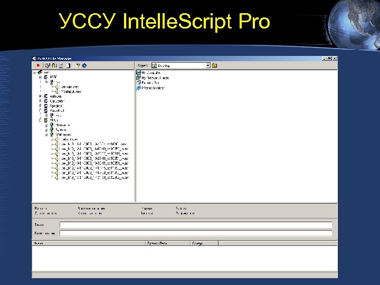This screenshot has width=380, height=285.
Task: Select MenuInput.wav in the tree
Action: [x=71, y=92]
